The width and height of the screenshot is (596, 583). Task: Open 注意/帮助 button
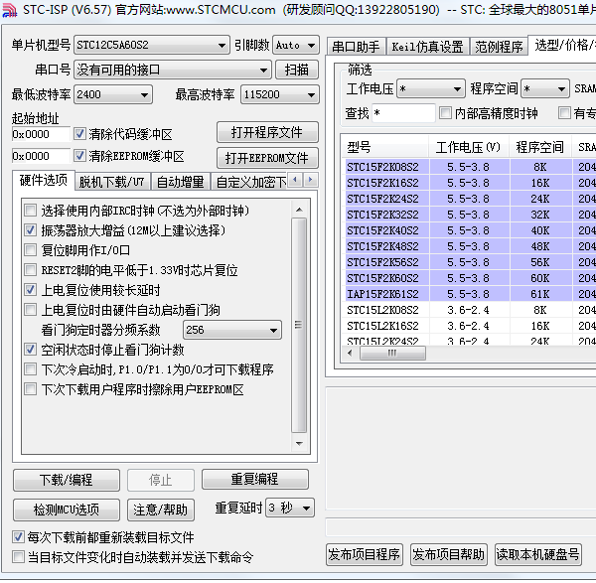point(160,510)
